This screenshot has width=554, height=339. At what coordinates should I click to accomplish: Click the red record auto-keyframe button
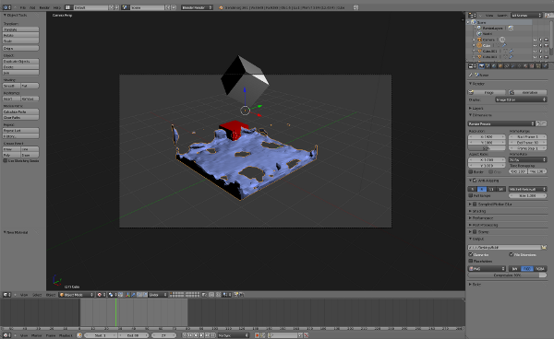pos(257,335)
